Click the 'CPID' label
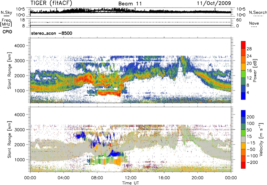 point(7,32)
